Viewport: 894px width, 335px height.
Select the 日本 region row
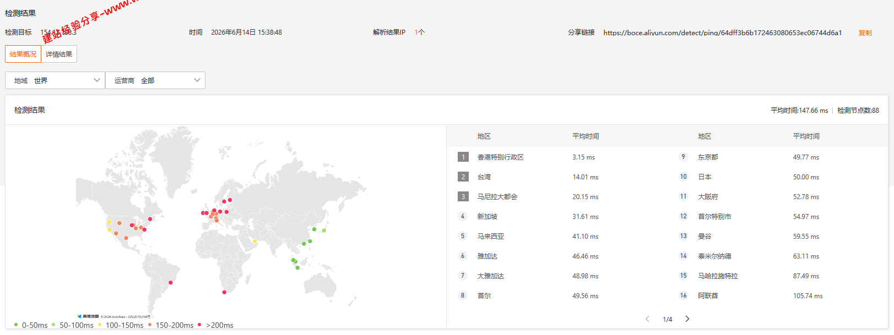(777, 177)
